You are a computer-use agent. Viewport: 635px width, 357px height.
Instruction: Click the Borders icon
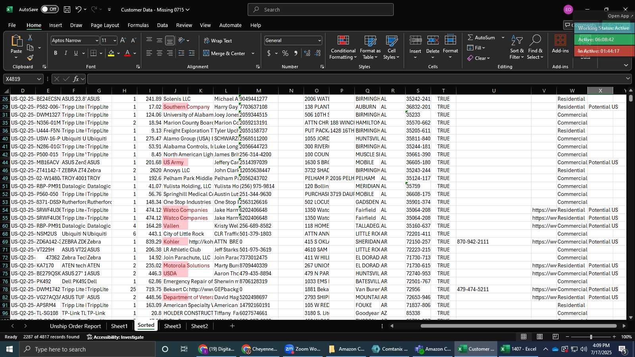[x=94, y=53]
